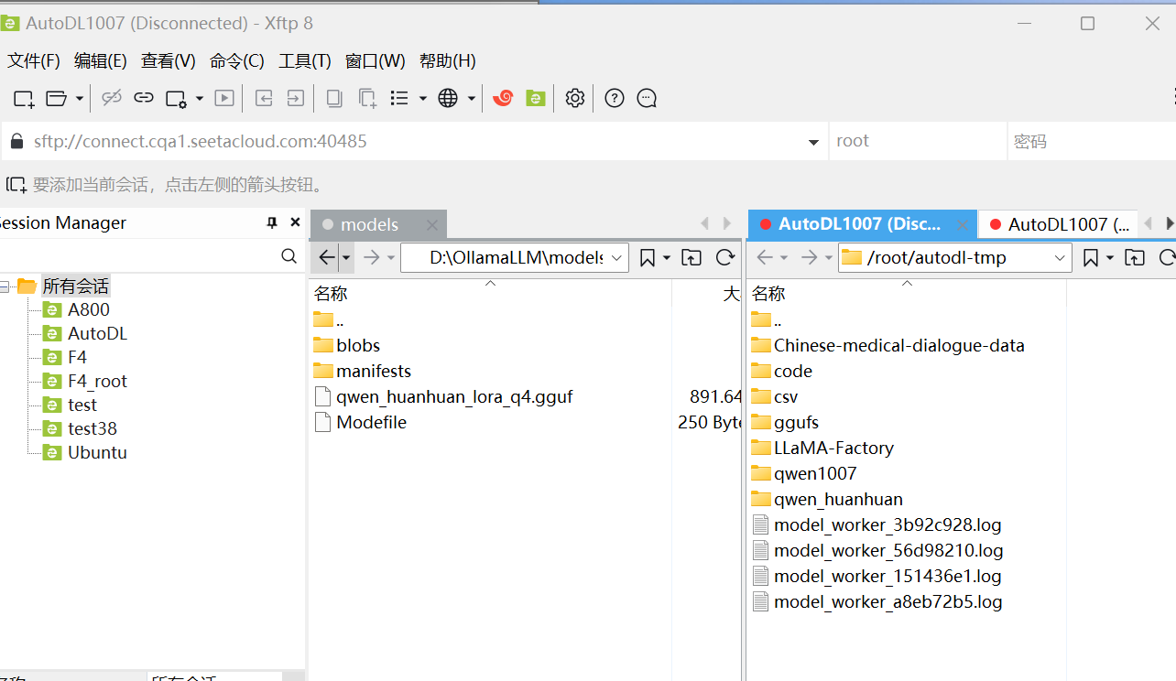This screenshot has width=1176, height=681.
Task: Click the root username field
Action: pos(918,142)
